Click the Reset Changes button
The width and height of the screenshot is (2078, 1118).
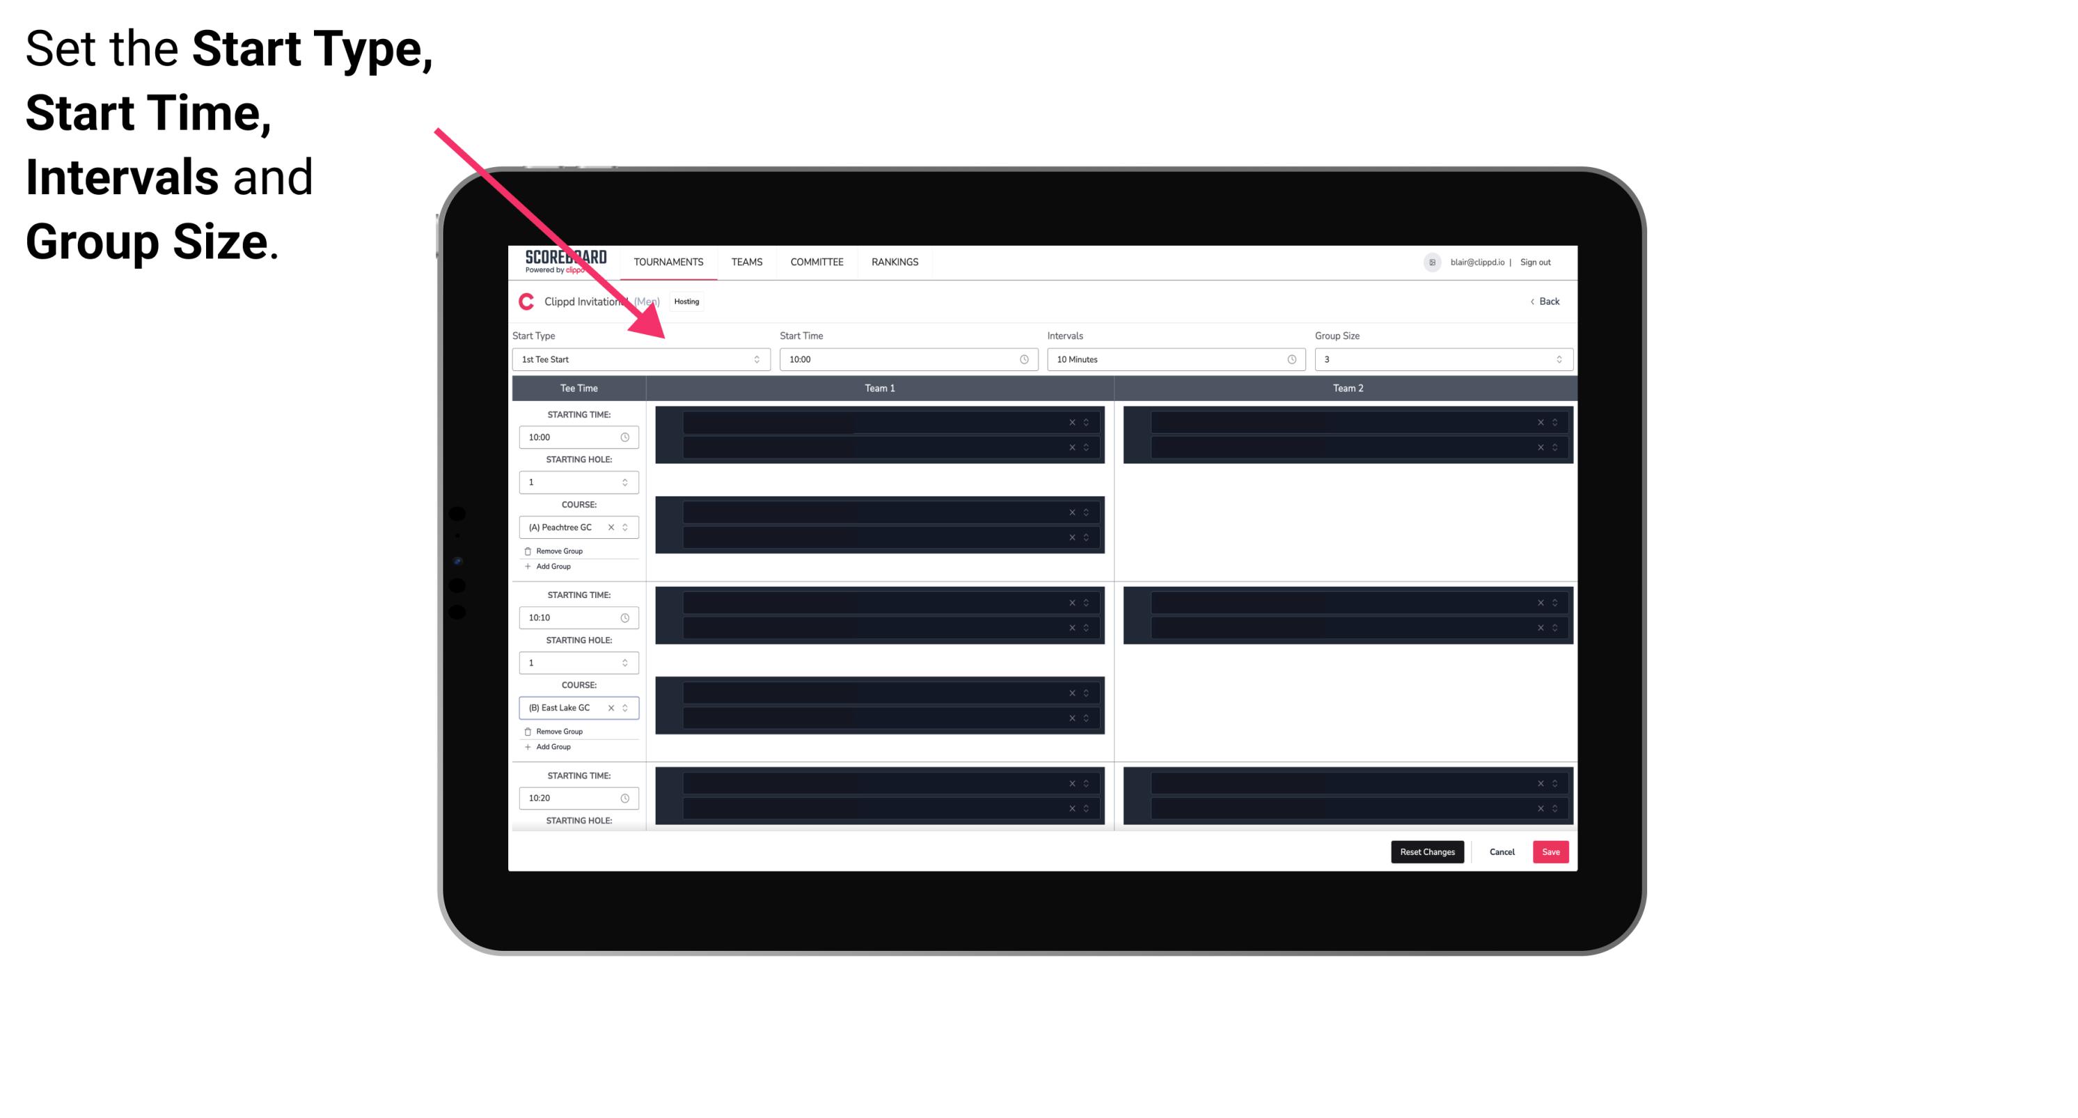tap(1427, 851)
